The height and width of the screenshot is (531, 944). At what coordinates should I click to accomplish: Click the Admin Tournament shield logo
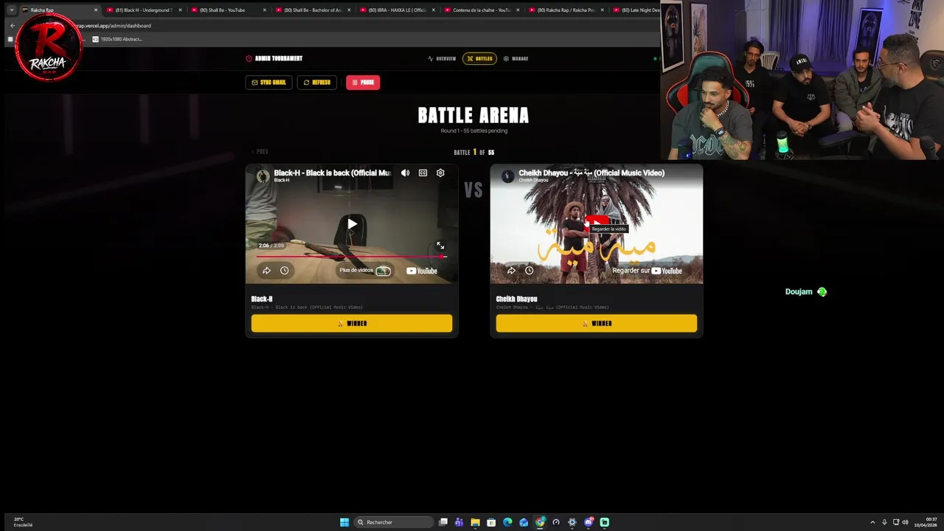[249, 58]
